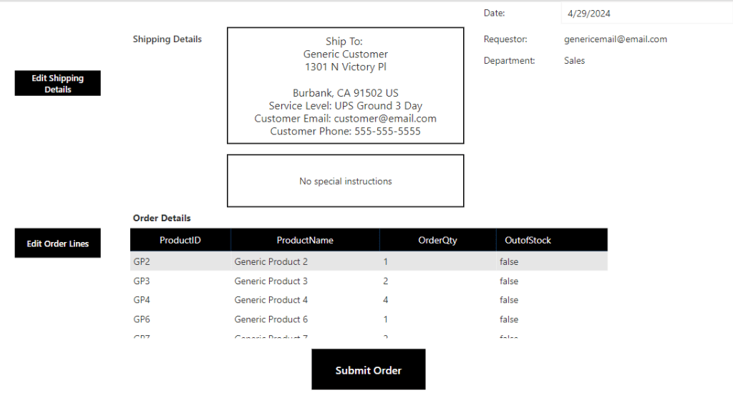733x411 pixels.
Task: Click the requestor email genericemail@email.com
Action: [615, 39]
